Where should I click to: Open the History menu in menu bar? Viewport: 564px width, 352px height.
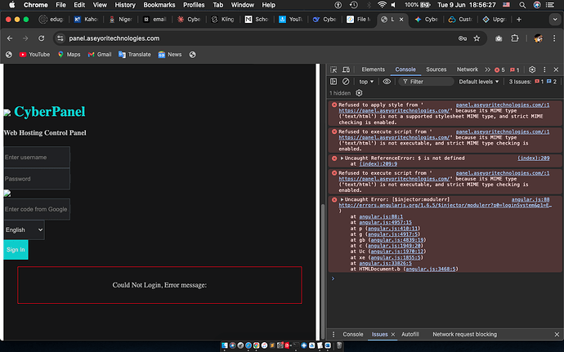point(125,5)
